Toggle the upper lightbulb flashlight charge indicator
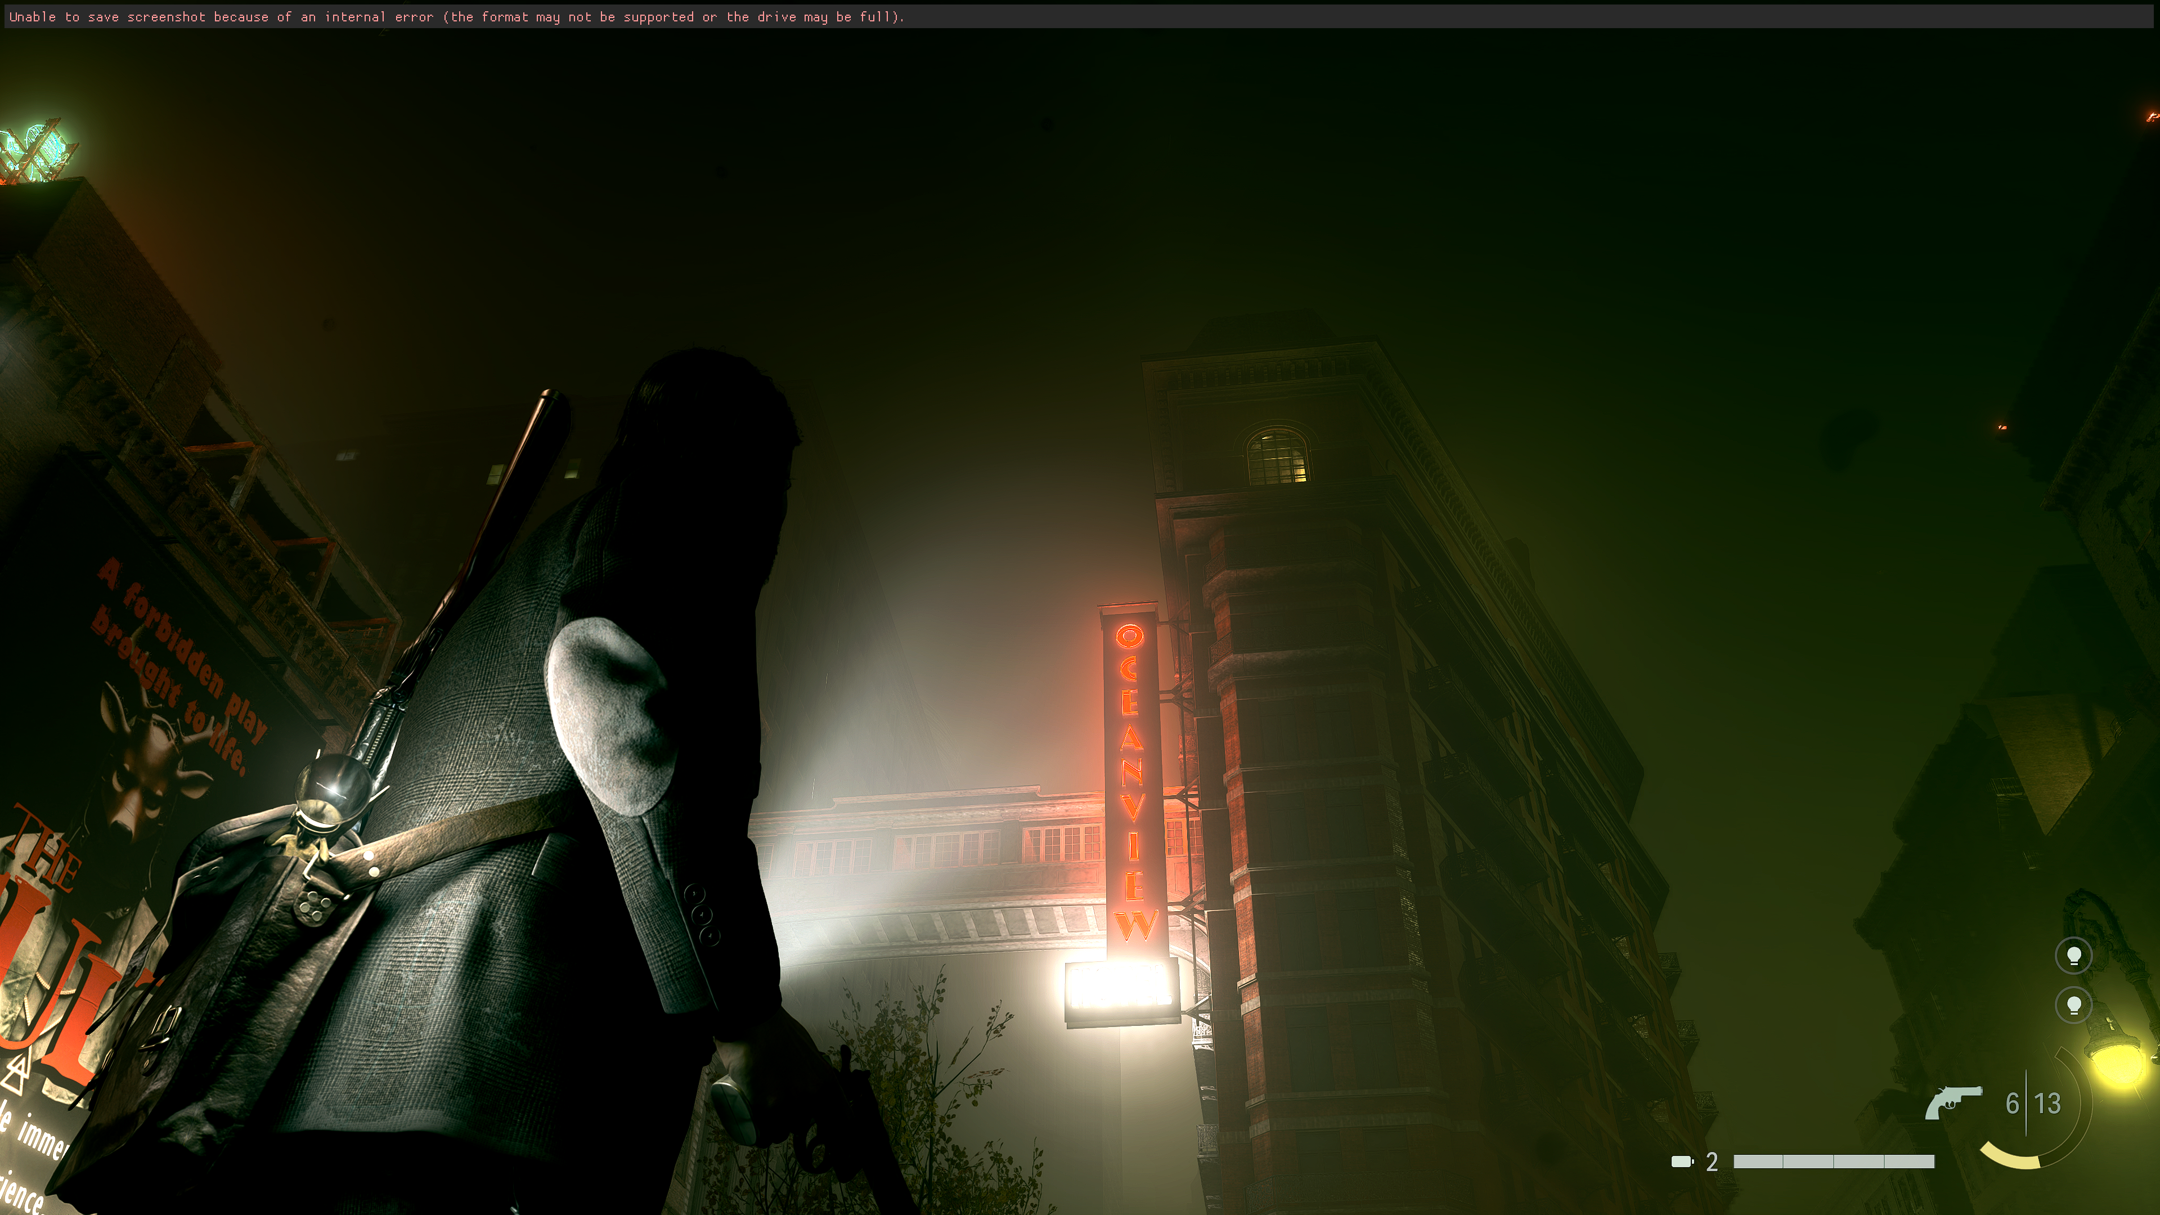 point(2073,956)
